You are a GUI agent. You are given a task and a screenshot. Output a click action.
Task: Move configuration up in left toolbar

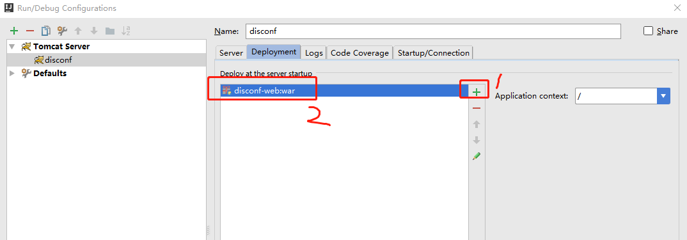[78, 31]
